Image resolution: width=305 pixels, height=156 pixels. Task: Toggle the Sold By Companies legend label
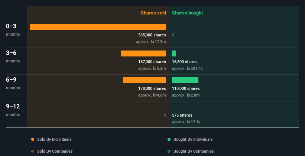pos(55,151)
